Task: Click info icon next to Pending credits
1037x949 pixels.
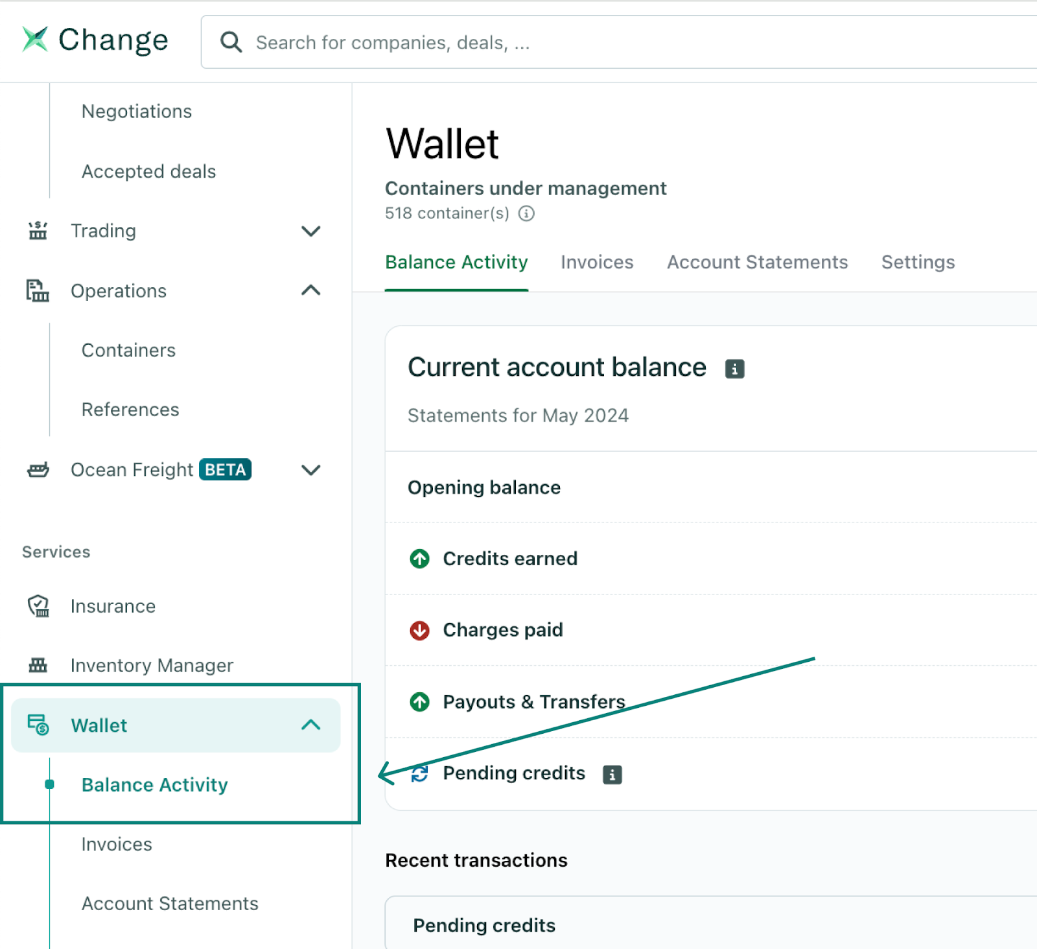Action: point(612,774)
